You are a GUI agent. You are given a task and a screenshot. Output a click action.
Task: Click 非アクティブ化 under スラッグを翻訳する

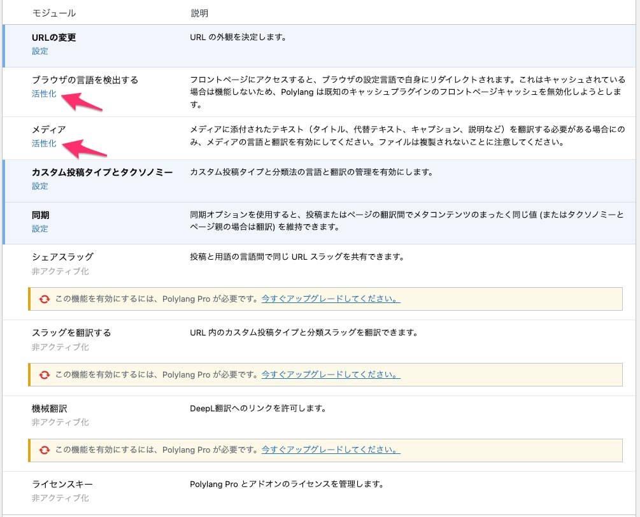[60, 347]
